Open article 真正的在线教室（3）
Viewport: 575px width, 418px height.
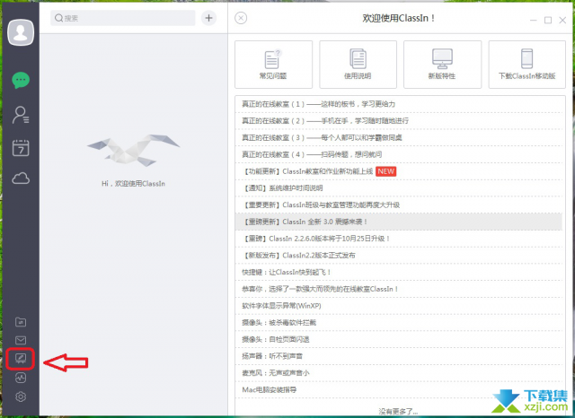point(399,137)
